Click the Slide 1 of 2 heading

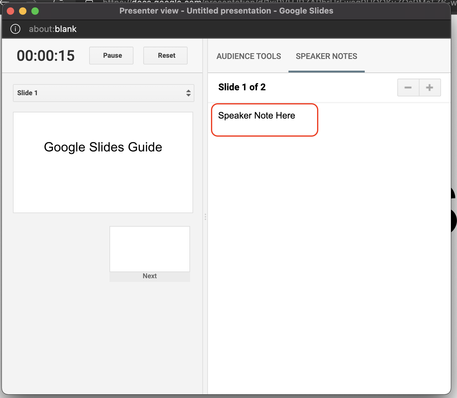(x=242, y=87)
